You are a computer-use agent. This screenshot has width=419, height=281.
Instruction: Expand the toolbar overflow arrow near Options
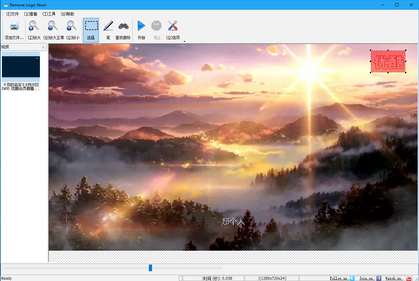click(184, 41)
